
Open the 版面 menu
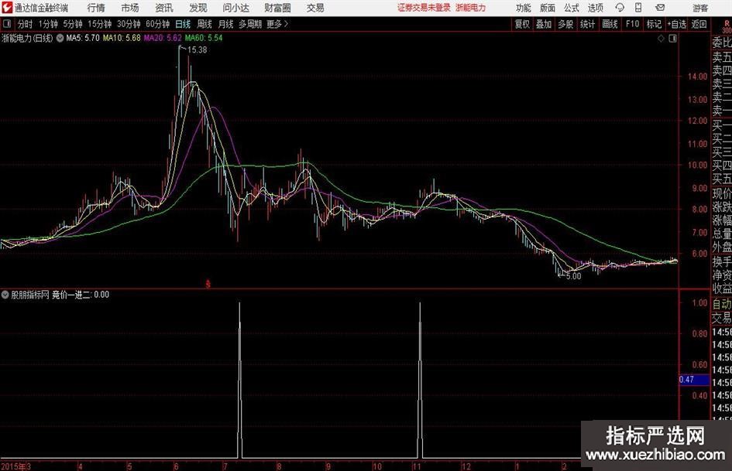pyautogui.click(x=547, y=8)
